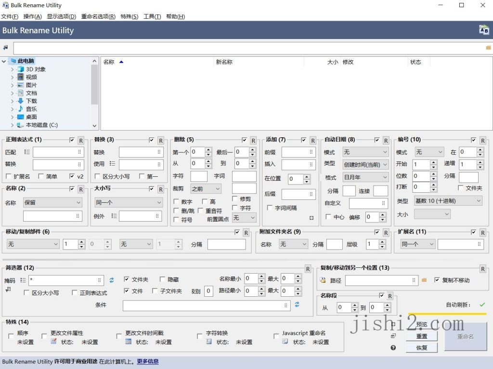493x369 pixels.
Task: Click the R reset button of 正则表达式 (1)
Action: pos(81,141)
